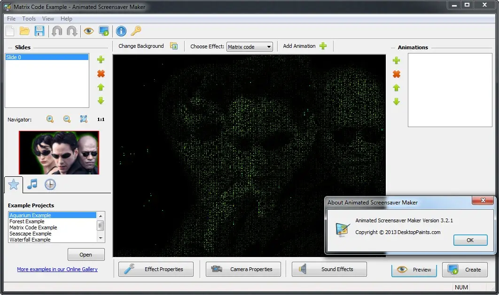Remove an animation with the Animations panel red X

coord(396,74)
